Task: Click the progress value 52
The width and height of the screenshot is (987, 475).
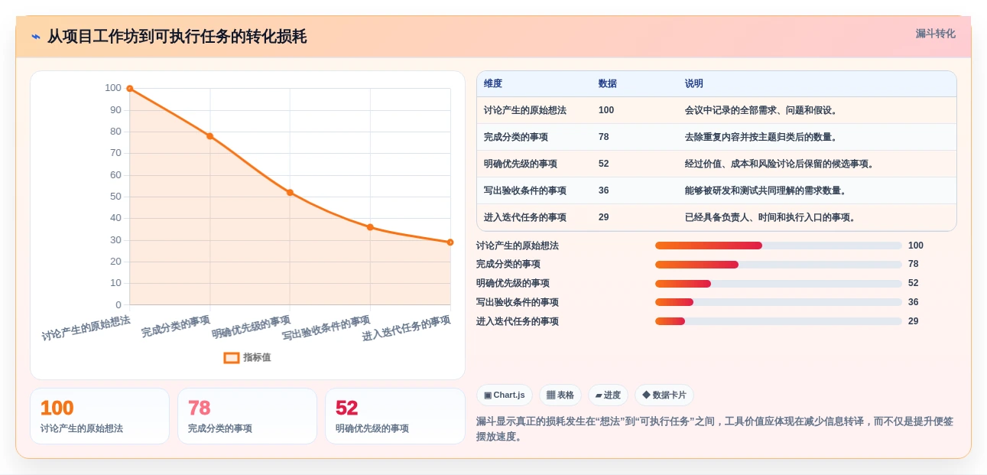Action: [x=914, y=283]
